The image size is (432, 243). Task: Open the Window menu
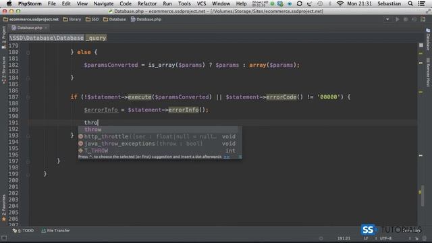[x=221, y=3]
